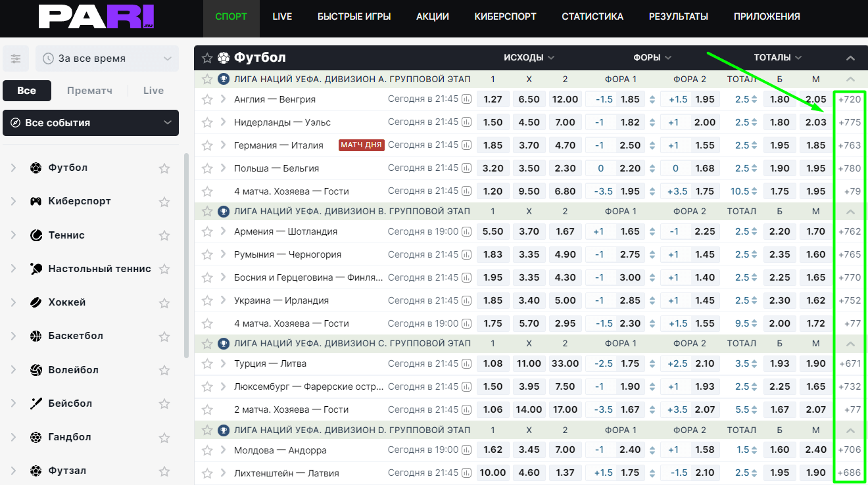Click the PARI logo
The width and height of the screenshot is (868, 485).
(97, 16)
